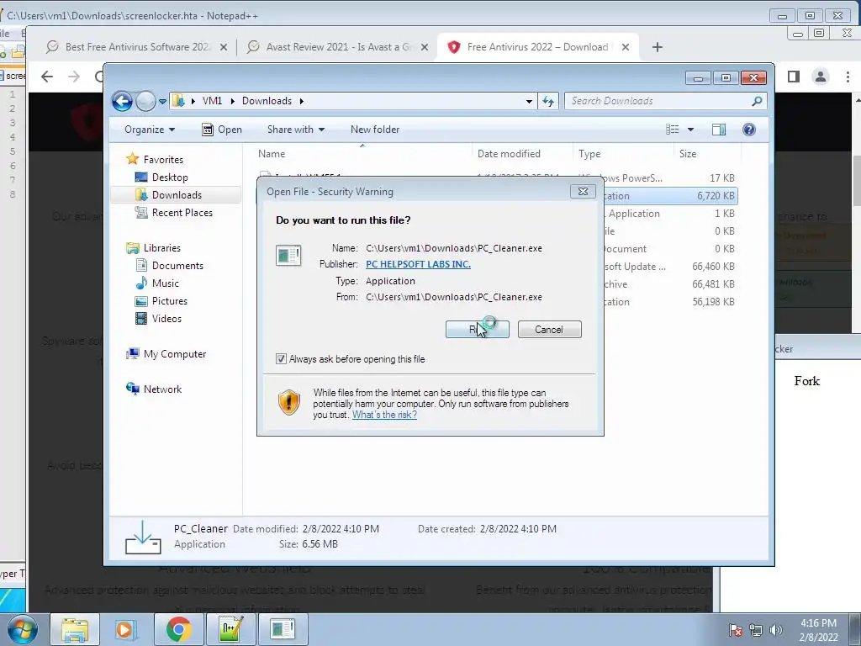Image resolution: width=861 pixels, height=646 pixels.
Task: Click Cancel in the security warning
Action: (x=549, y=330)
